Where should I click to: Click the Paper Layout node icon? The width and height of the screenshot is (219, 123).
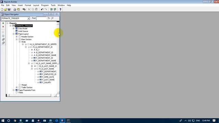click(16, 34)
